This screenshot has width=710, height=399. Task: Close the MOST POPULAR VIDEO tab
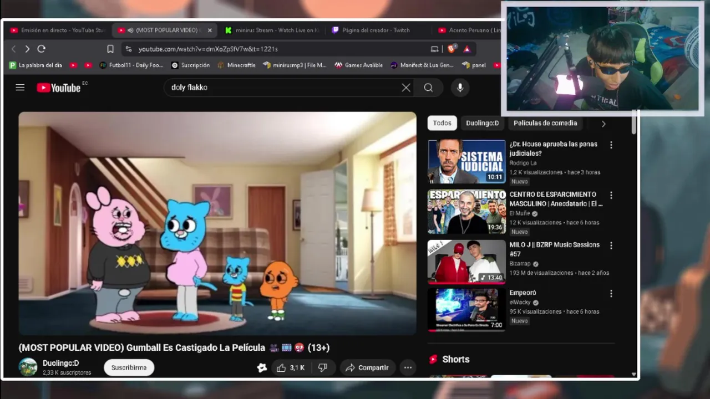coord(210,30)
